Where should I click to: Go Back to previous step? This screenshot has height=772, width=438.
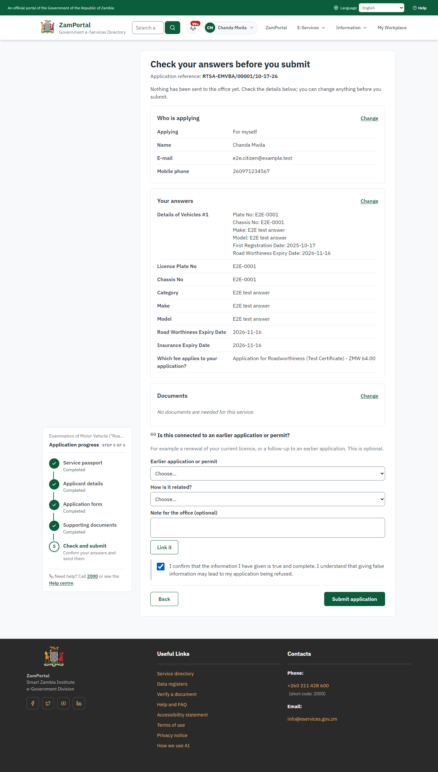(x=164, y=599)
